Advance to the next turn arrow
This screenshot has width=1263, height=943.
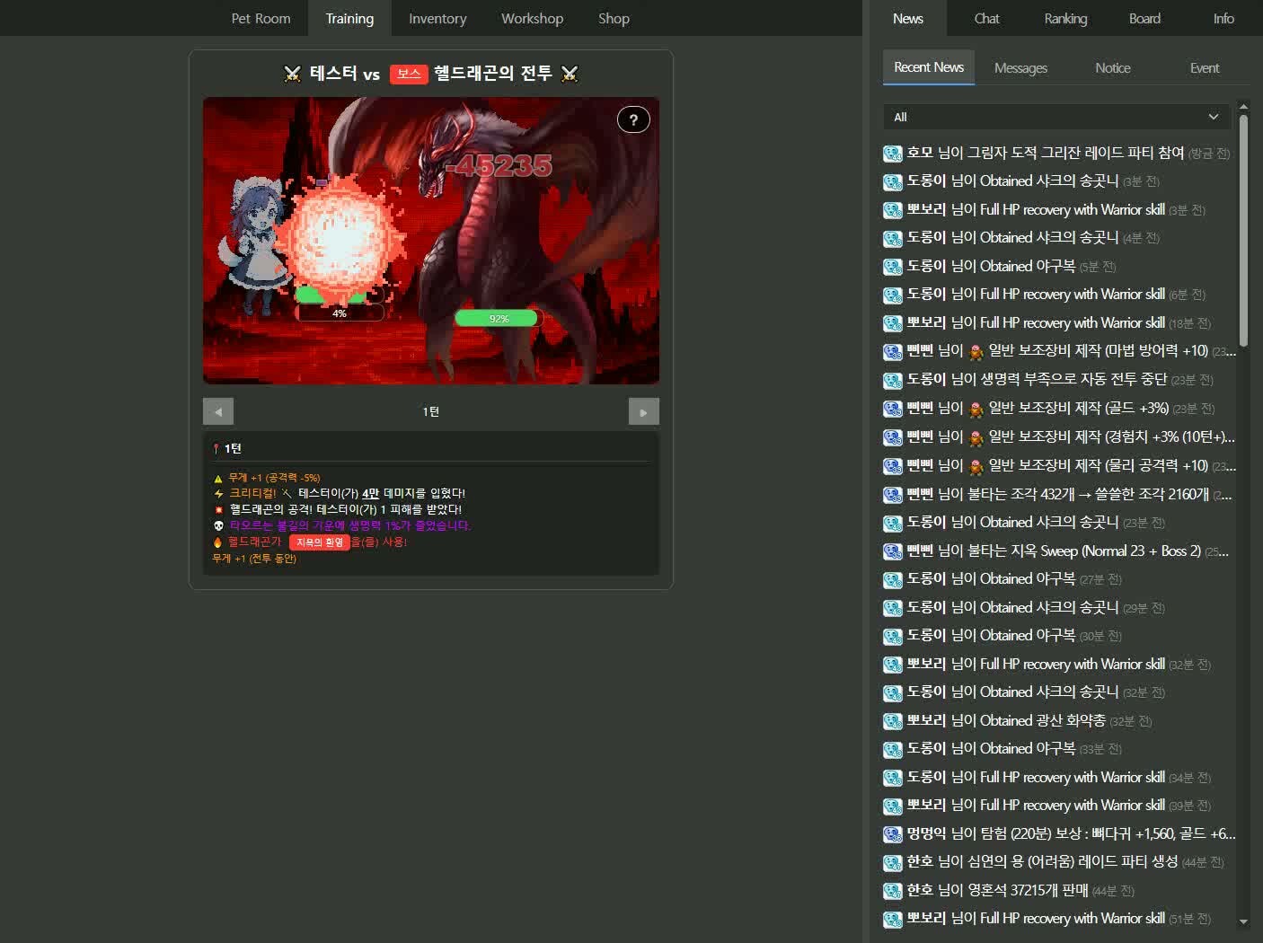point(643,411)
